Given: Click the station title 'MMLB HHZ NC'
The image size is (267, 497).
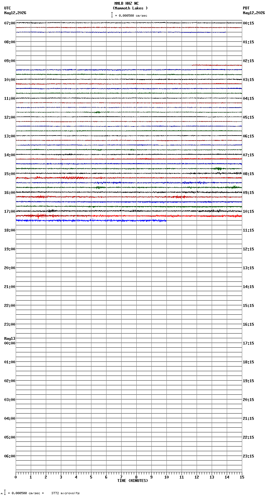Looking at the screenshot, I should point(126,3).
